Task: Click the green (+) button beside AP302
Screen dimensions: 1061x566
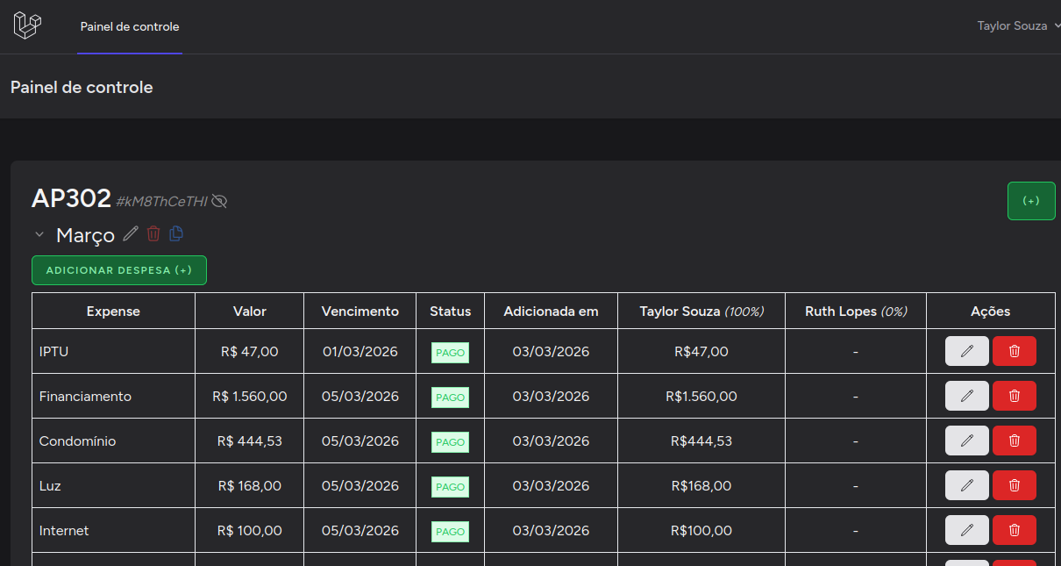Action: point(1031,201)
